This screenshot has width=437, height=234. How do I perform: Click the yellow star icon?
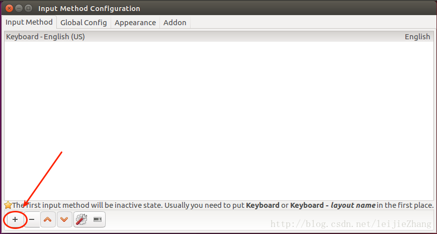pos(8,205)
